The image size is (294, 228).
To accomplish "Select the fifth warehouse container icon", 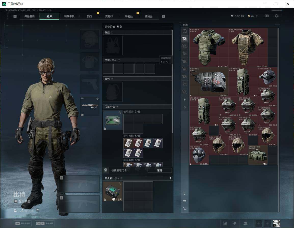I will coord(184,61).
